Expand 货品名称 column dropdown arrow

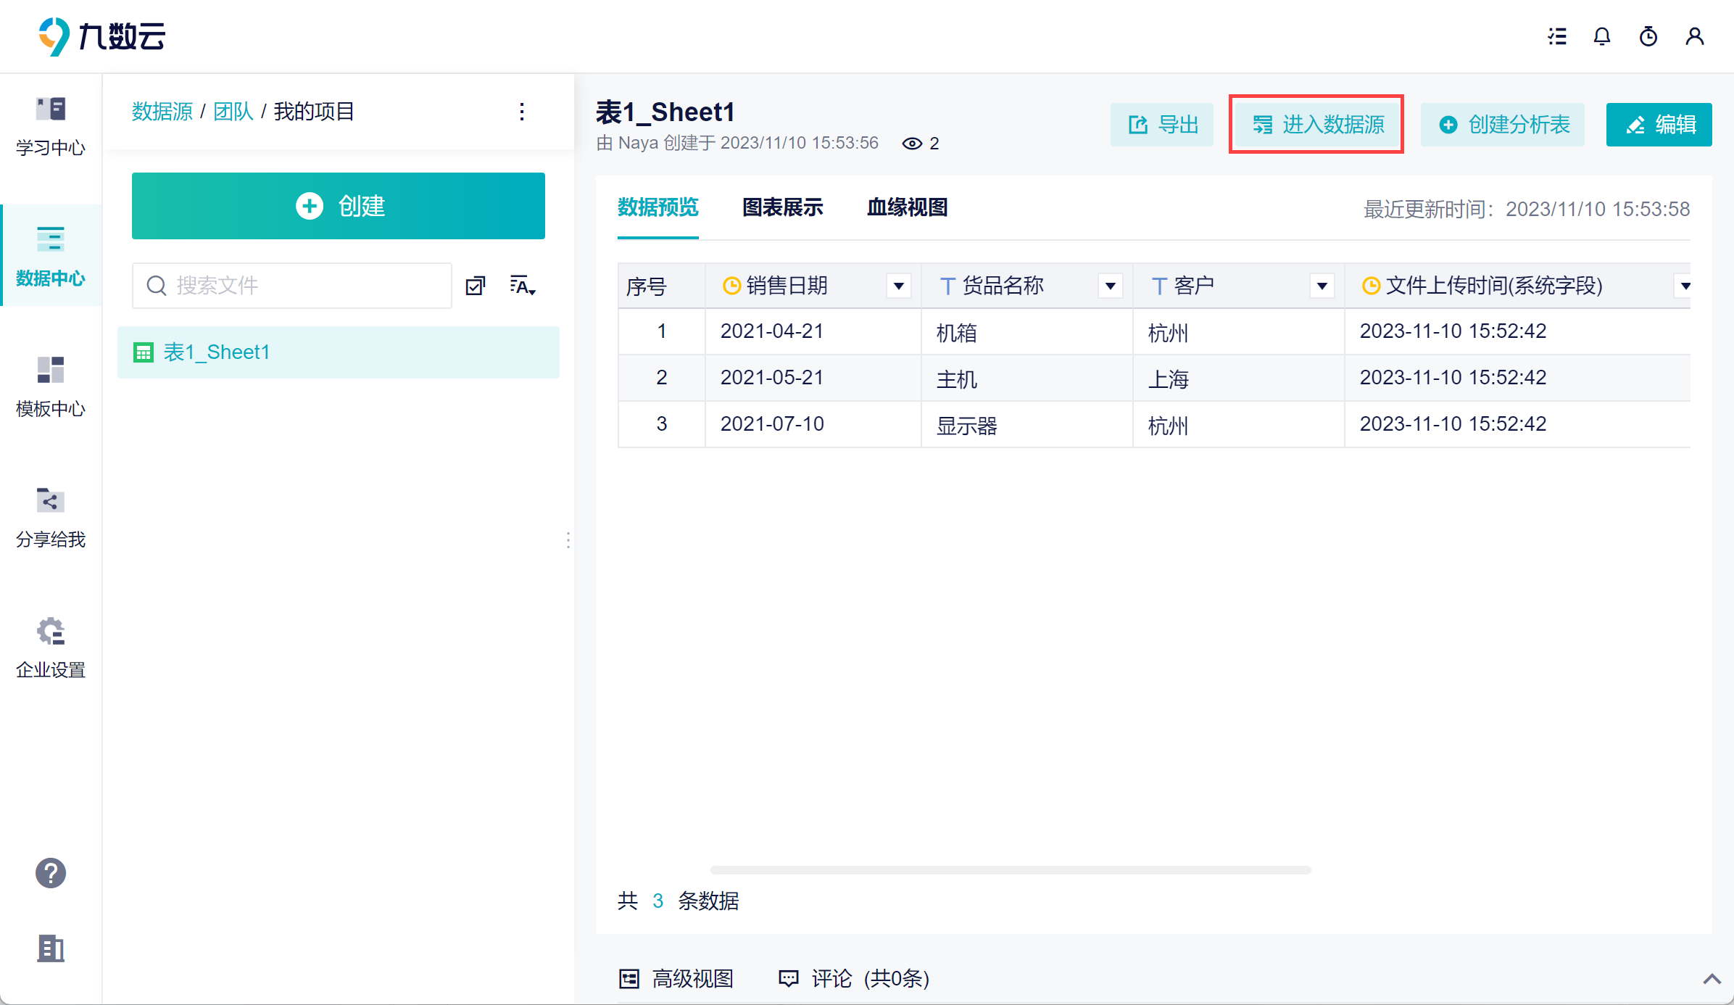[x=1111, y=286]
